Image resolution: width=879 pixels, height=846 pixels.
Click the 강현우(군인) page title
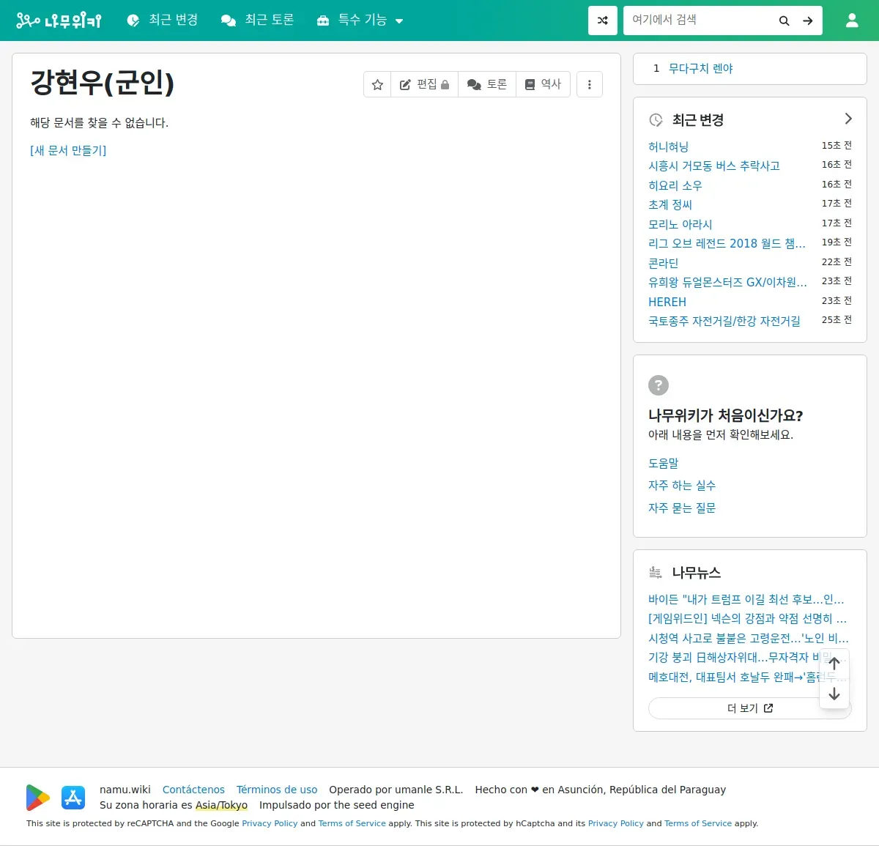(103, 82)
